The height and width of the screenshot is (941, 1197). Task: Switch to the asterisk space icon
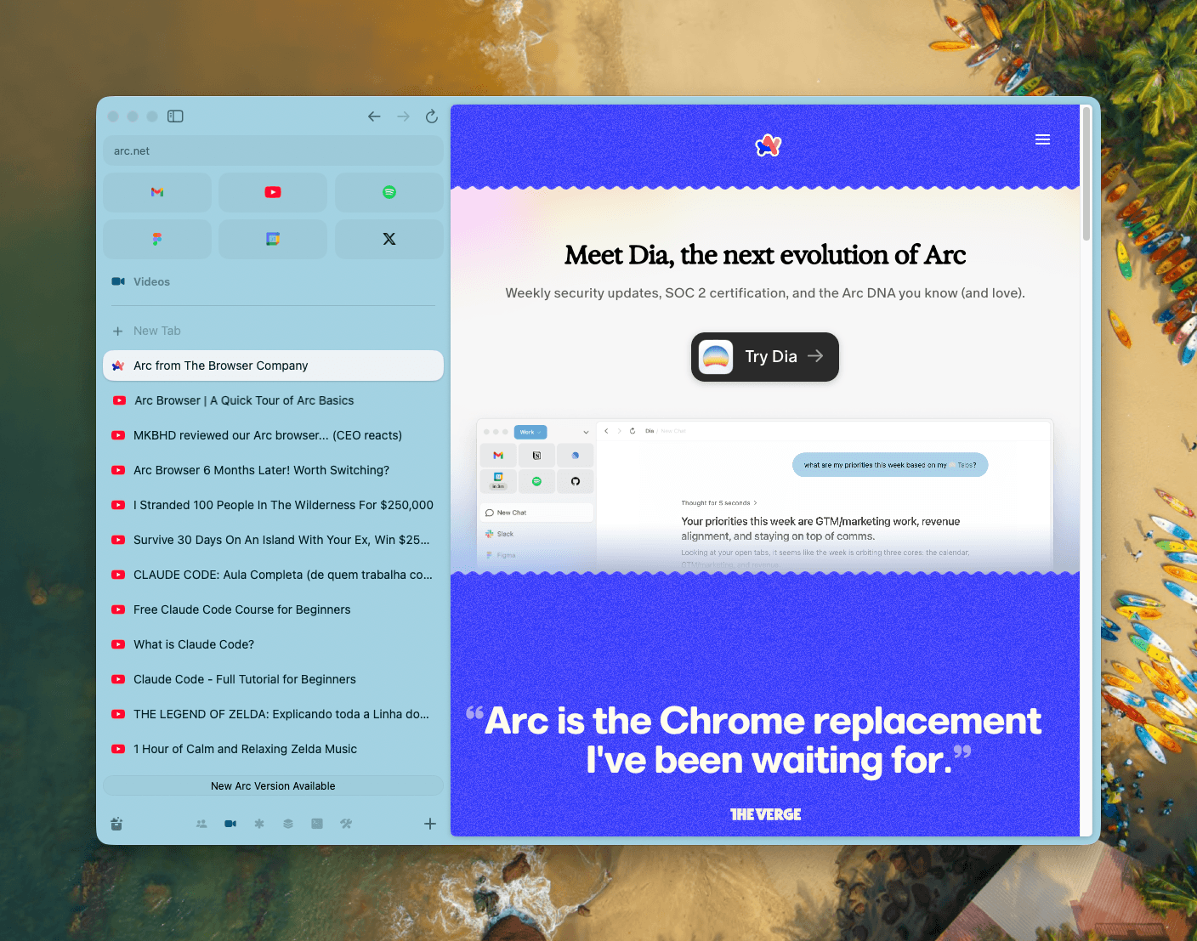[259, 824]
